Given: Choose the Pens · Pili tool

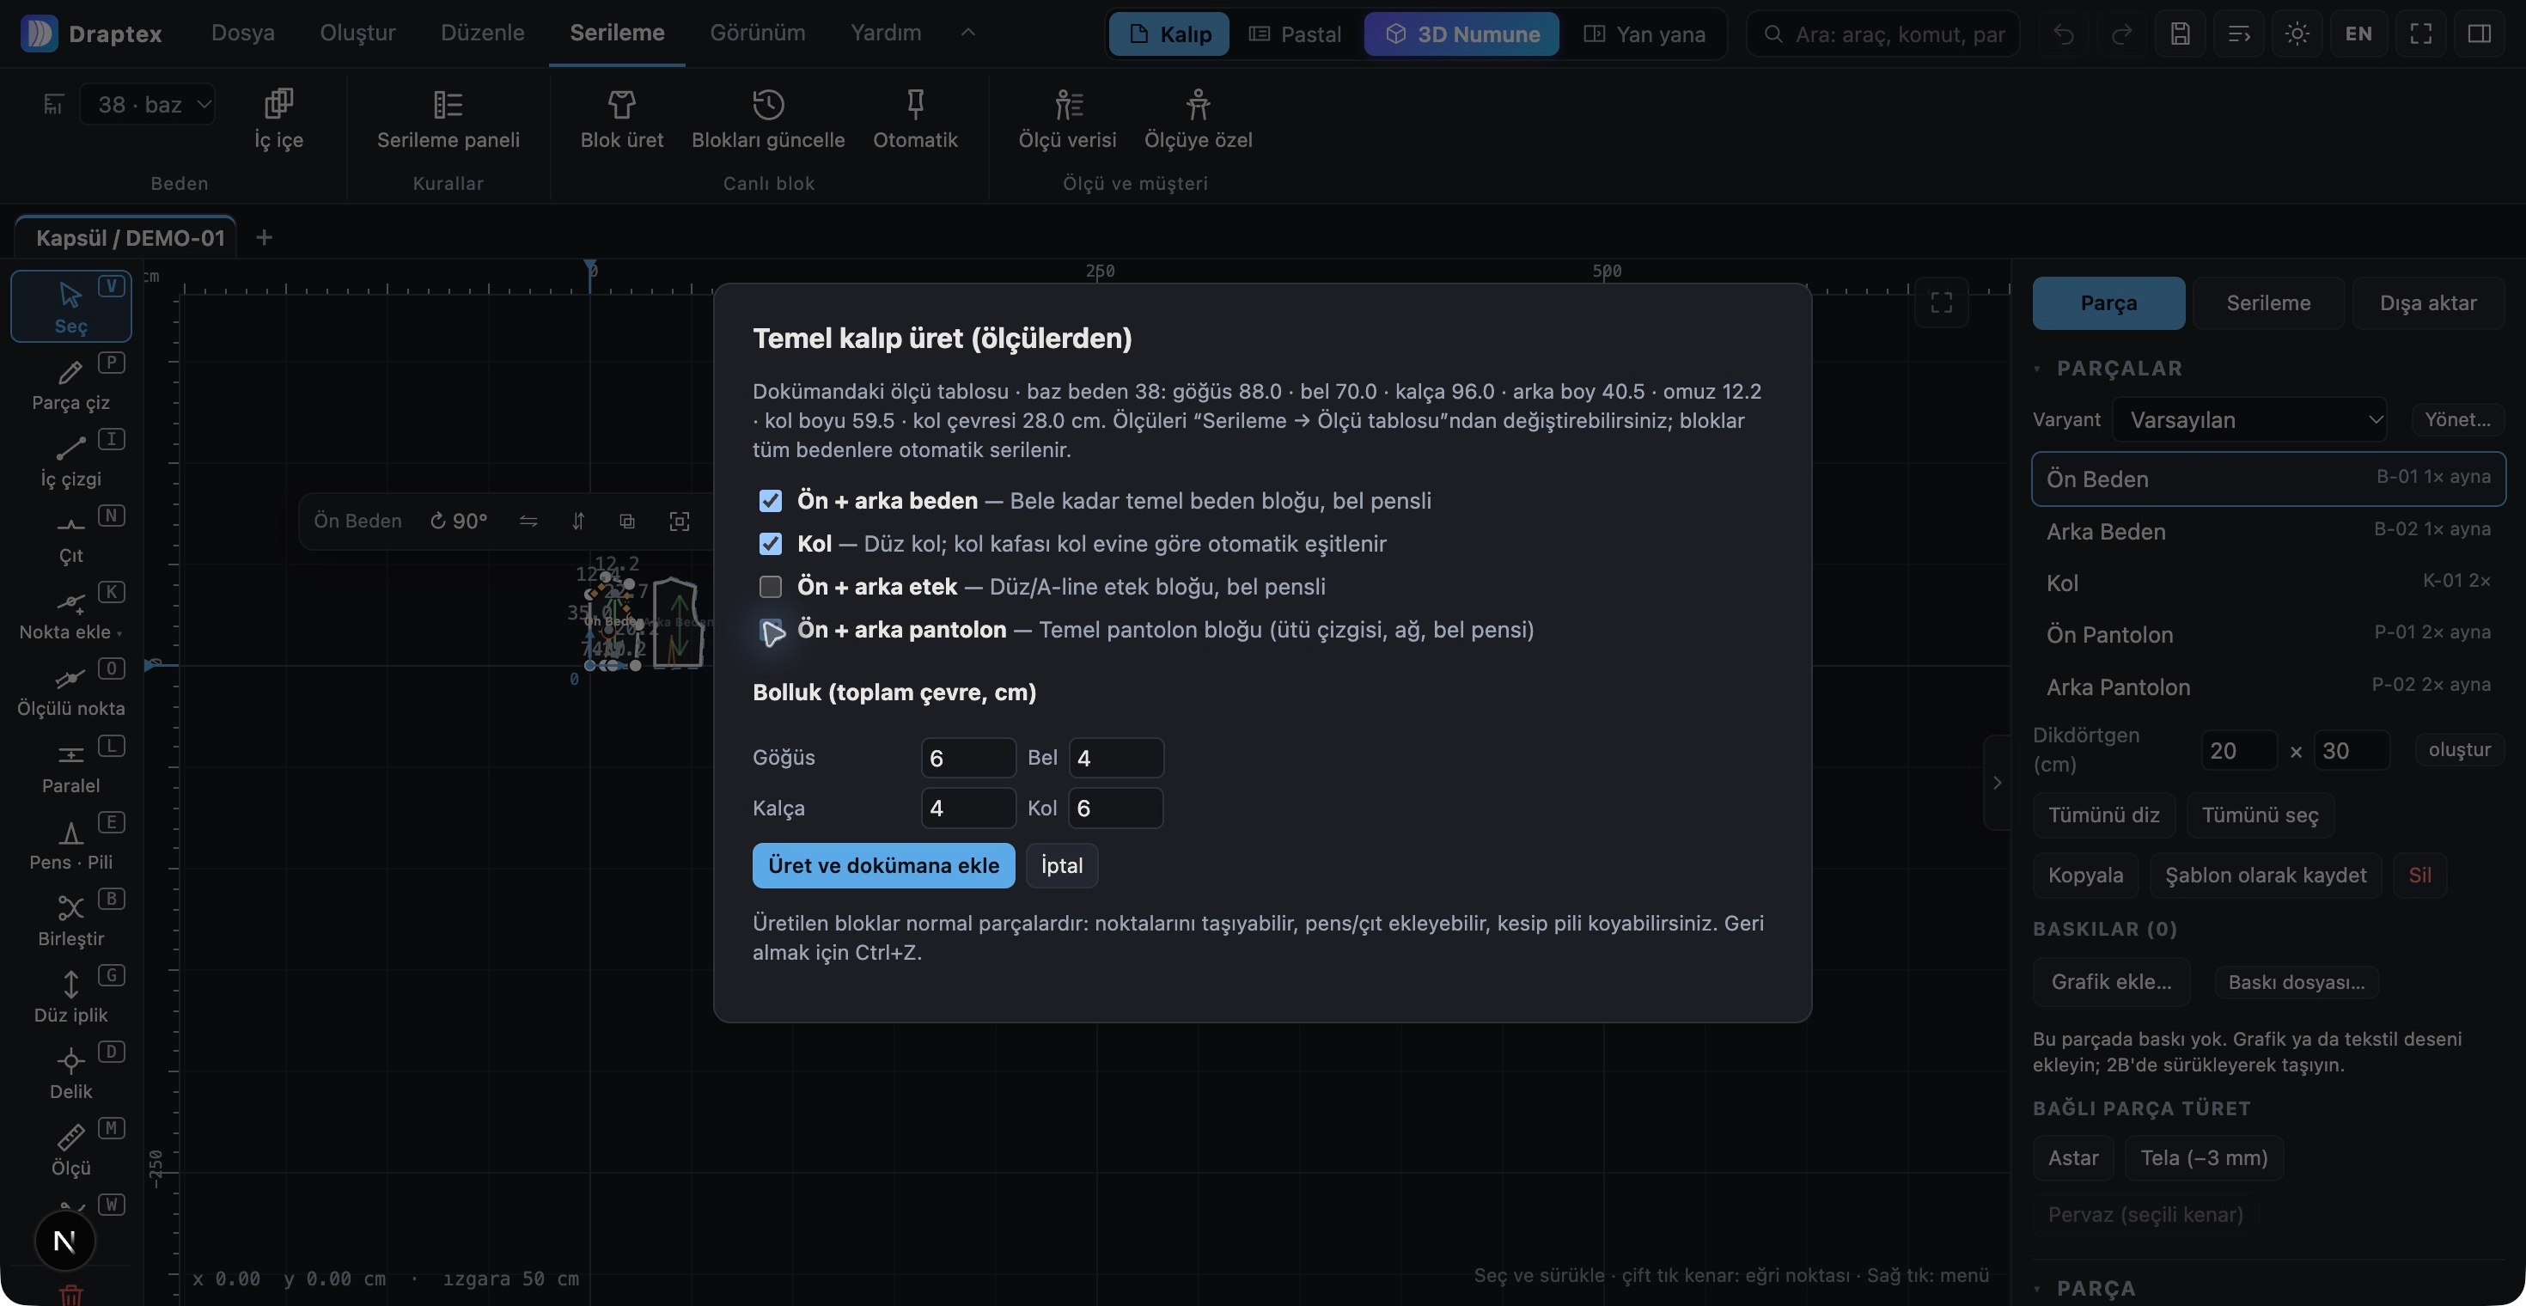Looking at the screenshot, I should click(x=70, y=843).
